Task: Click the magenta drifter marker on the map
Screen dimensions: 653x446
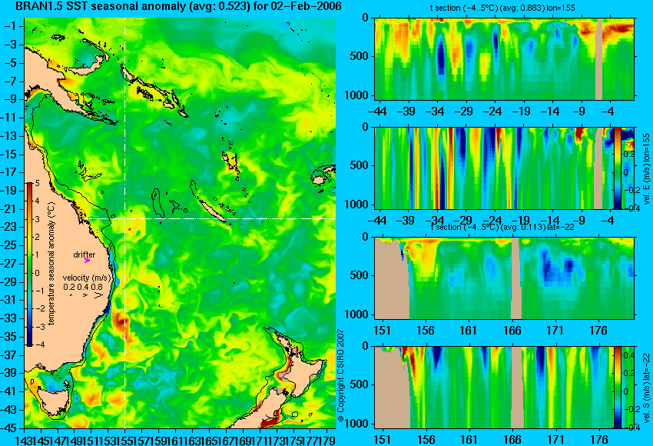Action: tap(87, 261)
